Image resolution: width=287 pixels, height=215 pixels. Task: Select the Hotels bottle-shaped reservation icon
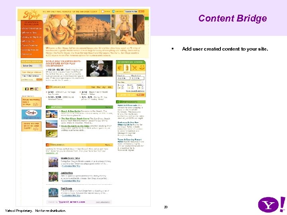coord(127,68)
